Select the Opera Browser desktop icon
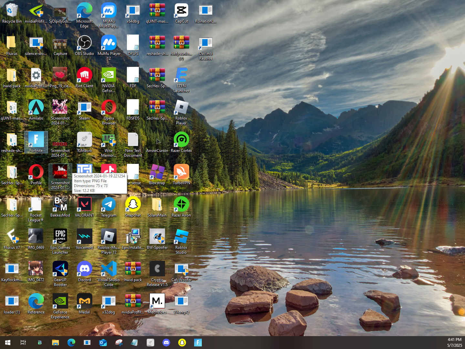 (x=109, y=112)
